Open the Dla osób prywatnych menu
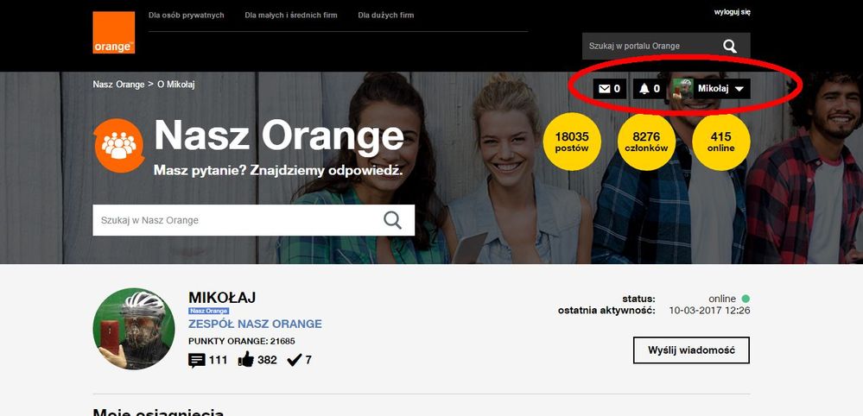The height and width of the screenshot is (416, 863). click(186, 16)
